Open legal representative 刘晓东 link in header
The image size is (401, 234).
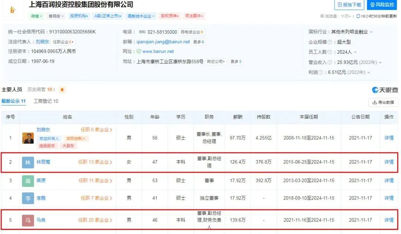(x=42, y=42)
